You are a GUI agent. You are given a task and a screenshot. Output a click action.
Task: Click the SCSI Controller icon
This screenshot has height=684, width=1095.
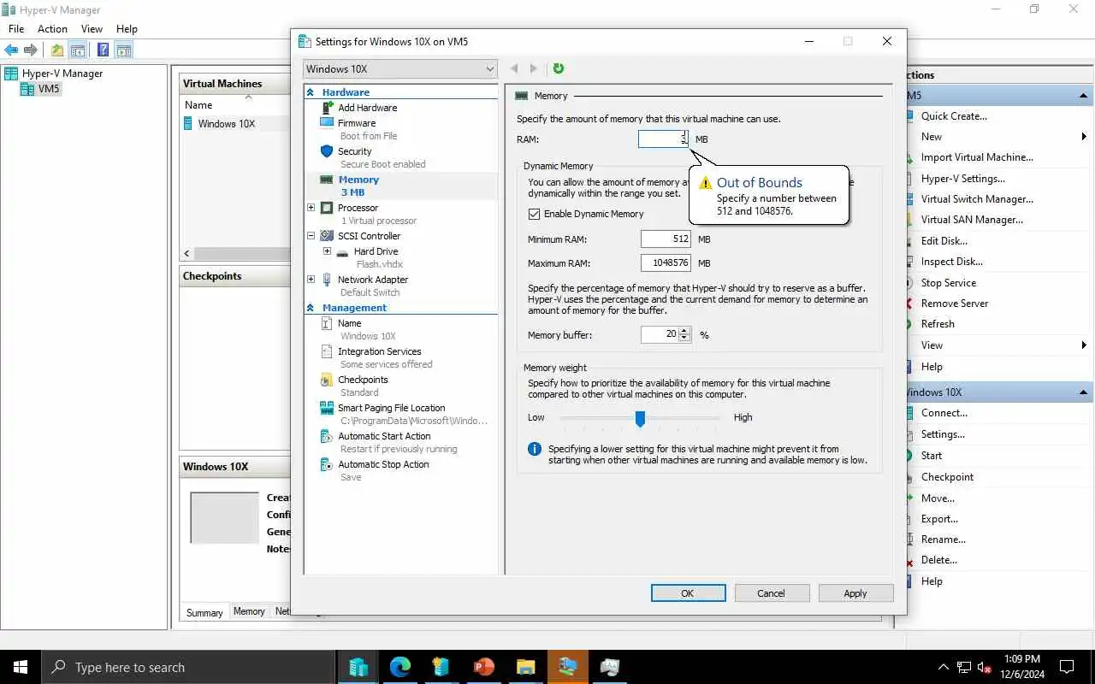pyautogui.click(x=327, y=236)
